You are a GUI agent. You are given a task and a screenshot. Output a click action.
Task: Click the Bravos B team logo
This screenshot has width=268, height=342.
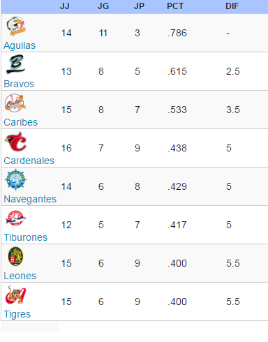15,64
